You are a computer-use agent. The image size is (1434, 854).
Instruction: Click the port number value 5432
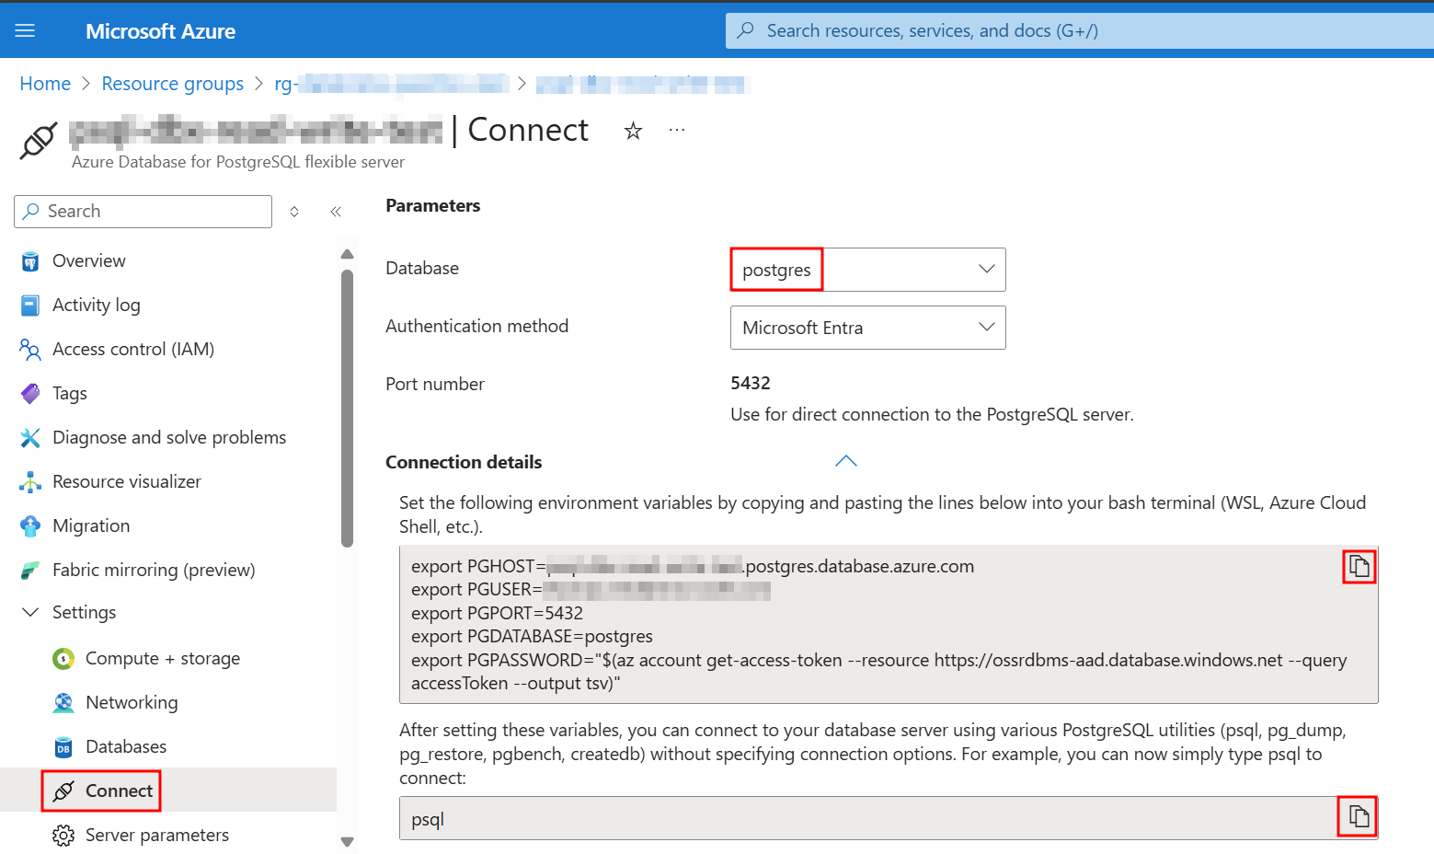[x=751, y=383]
